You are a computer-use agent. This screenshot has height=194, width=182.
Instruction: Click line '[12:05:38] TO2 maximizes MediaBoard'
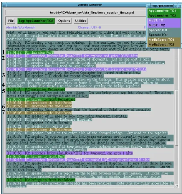coord(36,89)
